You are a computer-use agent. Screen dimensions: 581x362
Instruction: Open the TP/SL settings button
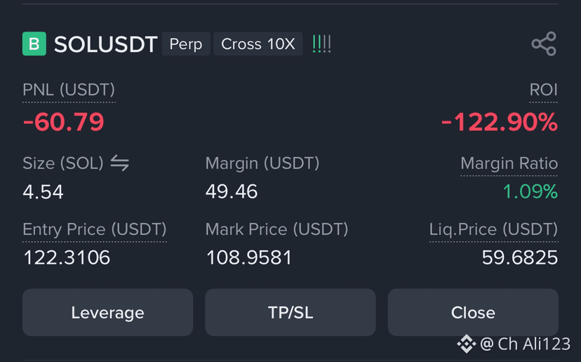point(290,312)
